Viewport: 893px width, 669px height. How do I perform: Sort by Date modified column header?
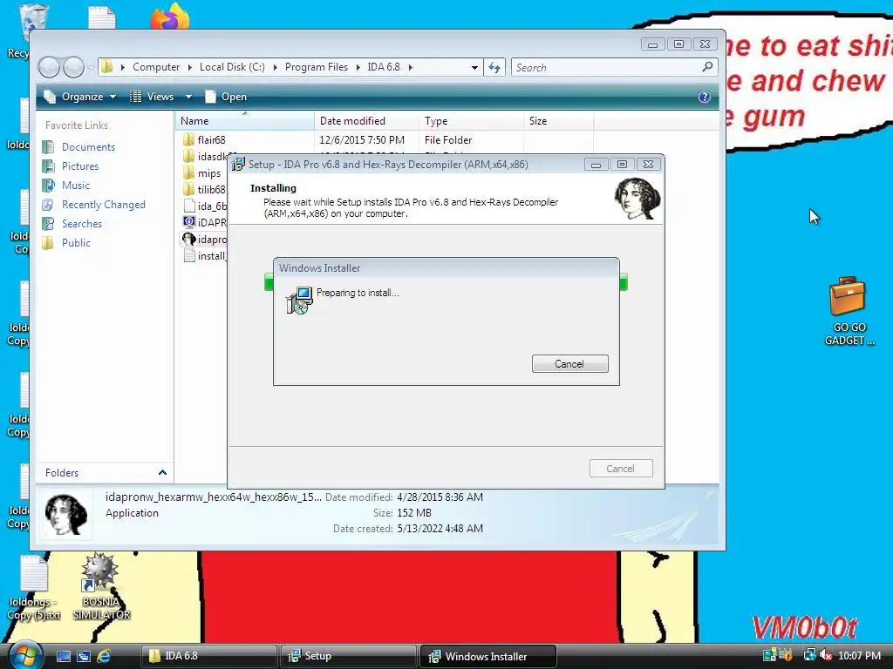tap(367, 120)
